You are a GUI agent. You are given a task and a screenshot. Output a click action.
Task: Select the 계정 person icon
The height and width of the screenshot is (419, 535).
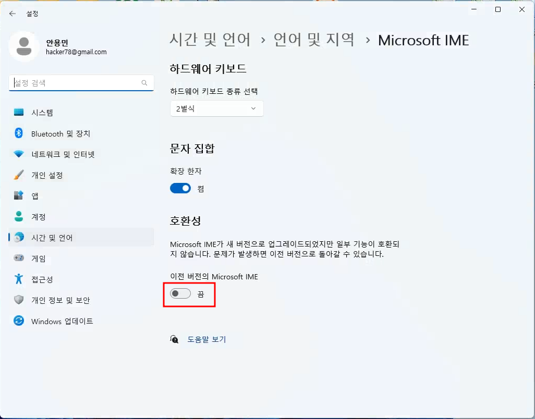[x=19, y=216]
